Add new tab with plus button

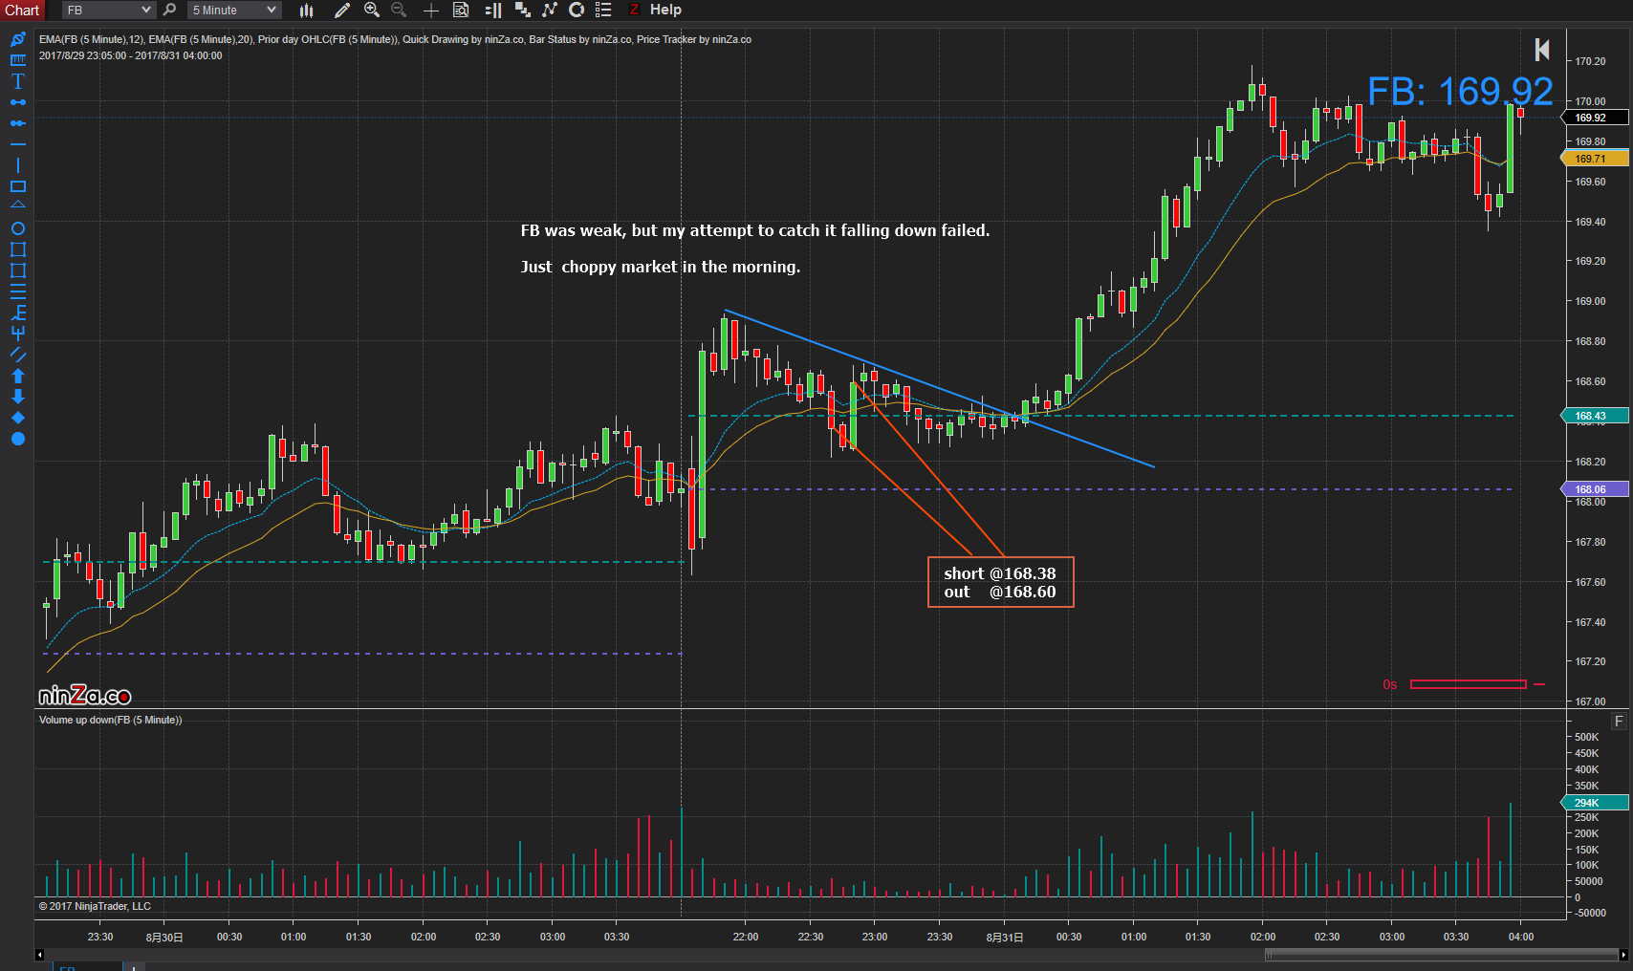134,967
